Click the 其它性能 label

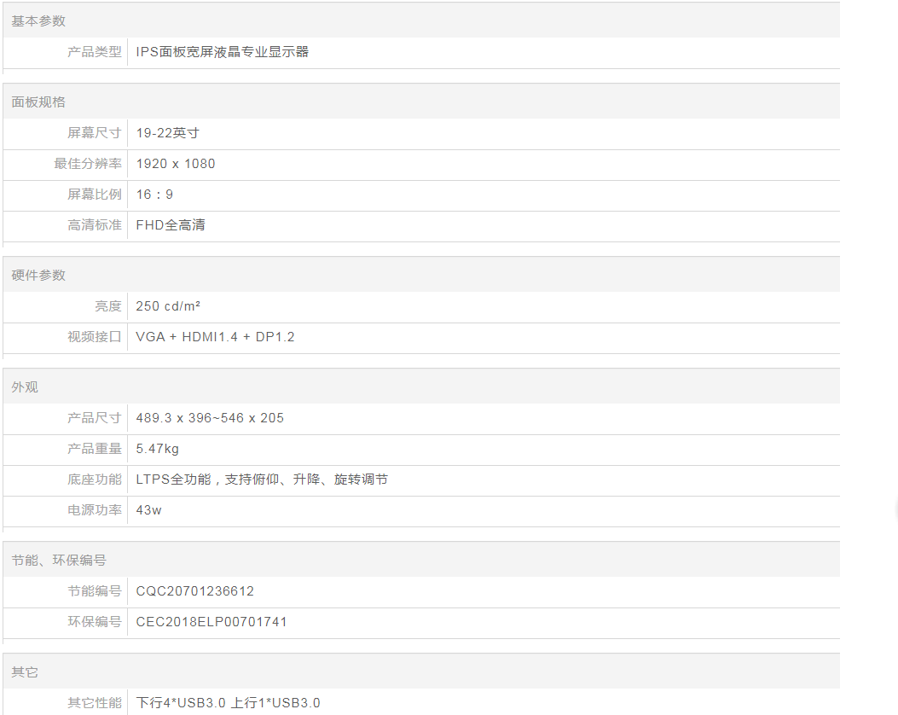(x=95, y=703)
